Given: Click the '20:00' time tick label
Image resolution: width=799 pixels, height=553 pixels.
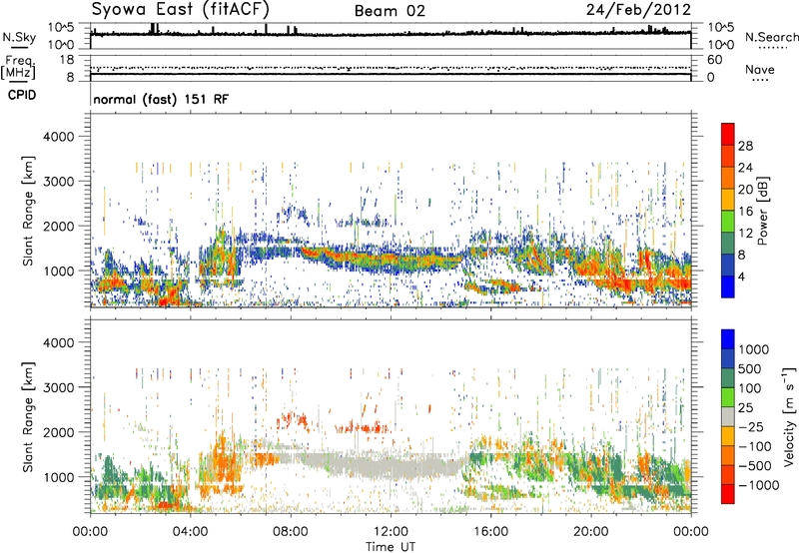Looking at the screenshot, I should pos(590,532).
